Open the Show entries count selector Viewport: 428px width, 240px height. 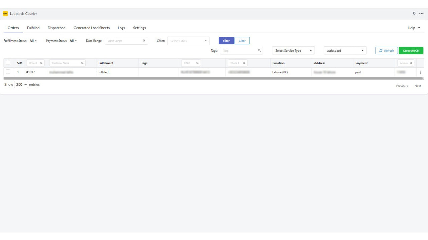pyautogui.click(x=21, y=84)
